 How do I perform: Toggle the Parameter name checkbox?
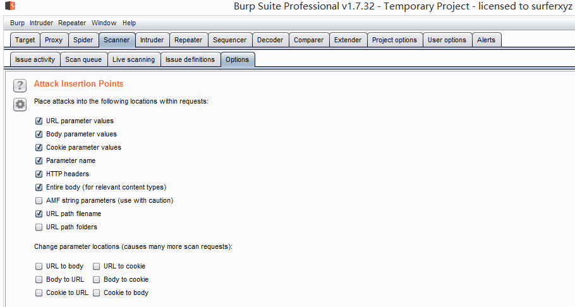[39, 160]
